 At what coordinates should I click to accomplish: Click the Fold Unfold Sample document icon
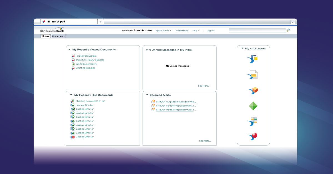(73, 56)
